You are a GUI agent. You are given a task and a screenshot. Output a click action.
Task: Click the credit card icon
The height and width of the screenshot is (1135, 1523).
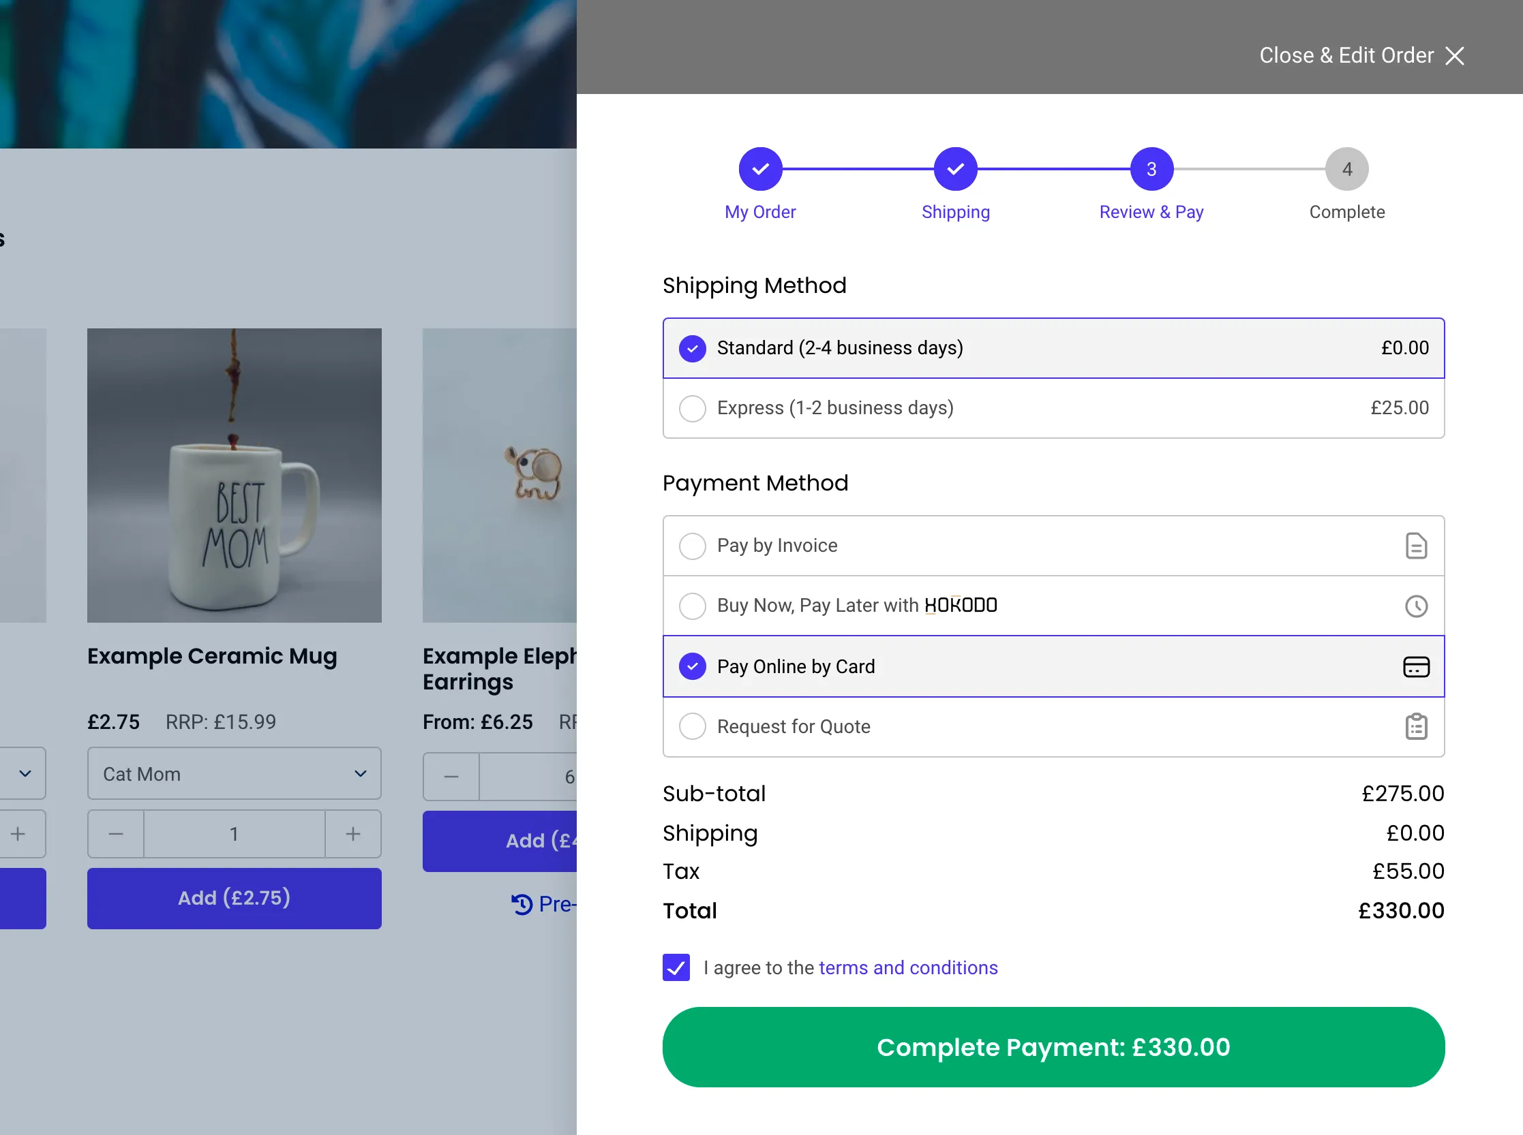[x=1416, y=666]
